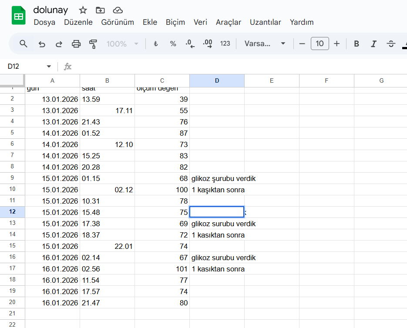Select the value 39 in row 2
The height and width of the screenshot is (328, 407).
pyautogui.click(x=162, y=99)
